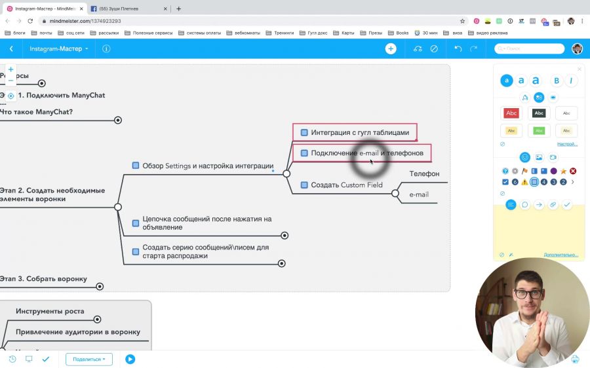Toggle checkbox on 'Обзор Settings и настройка интеграции'

[136, 166]
